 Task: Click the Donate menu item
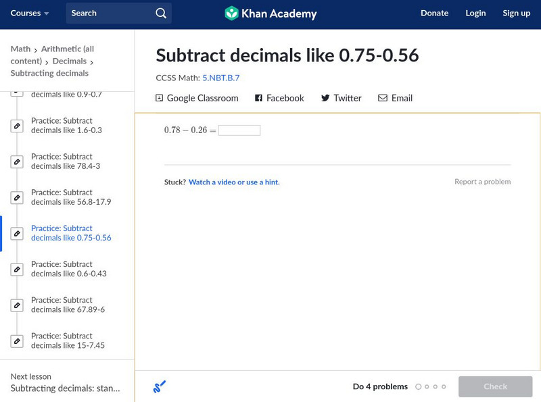(x=434, y=14)
